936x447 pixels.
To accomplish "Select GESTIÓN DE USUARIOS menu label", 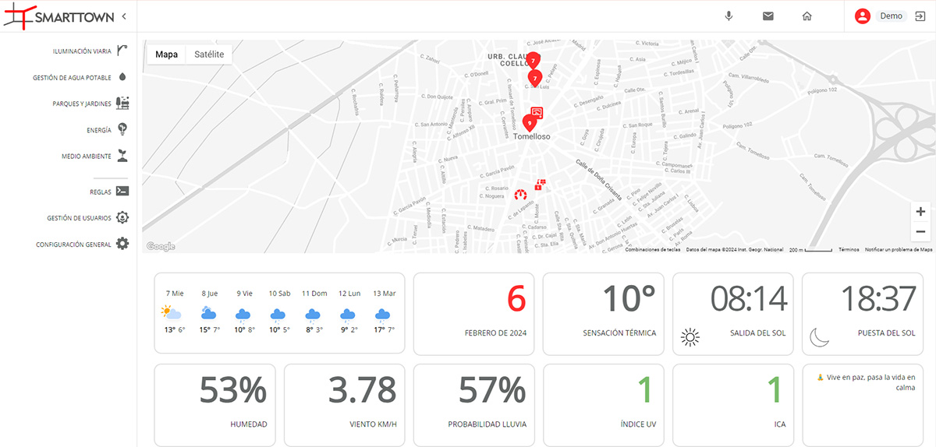I will click(79, 219).
